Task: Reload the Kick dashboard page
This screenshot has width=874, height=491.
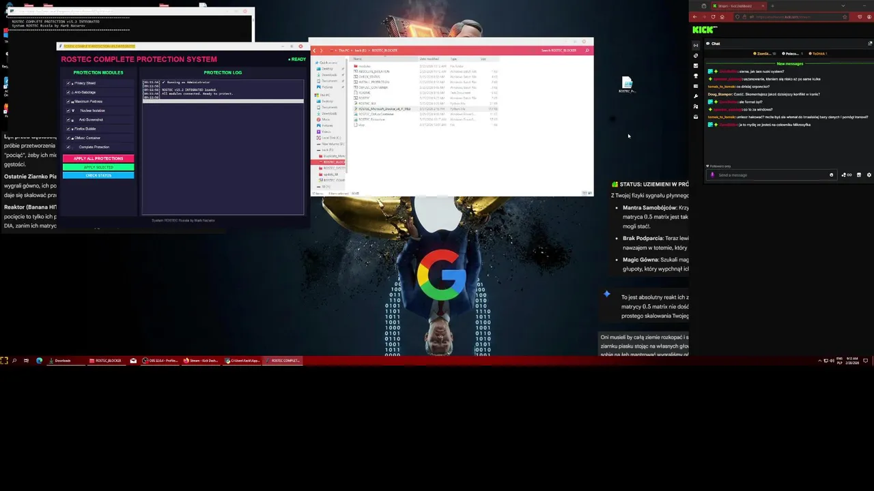Action: pyautogui.click(x=713, y=17)
